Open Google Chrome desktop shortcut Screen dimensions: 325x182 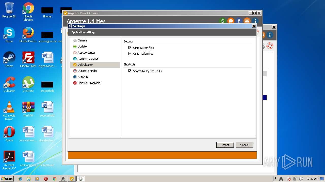click(x=28, y=12)
